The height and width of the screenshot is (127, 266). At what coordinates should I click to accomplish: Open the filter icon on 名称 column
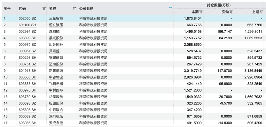74,9
